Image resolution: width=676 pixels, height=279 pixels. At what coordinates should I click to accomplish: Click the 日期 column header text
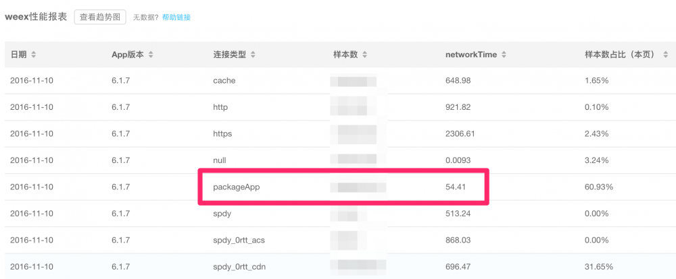coord(18,55)
